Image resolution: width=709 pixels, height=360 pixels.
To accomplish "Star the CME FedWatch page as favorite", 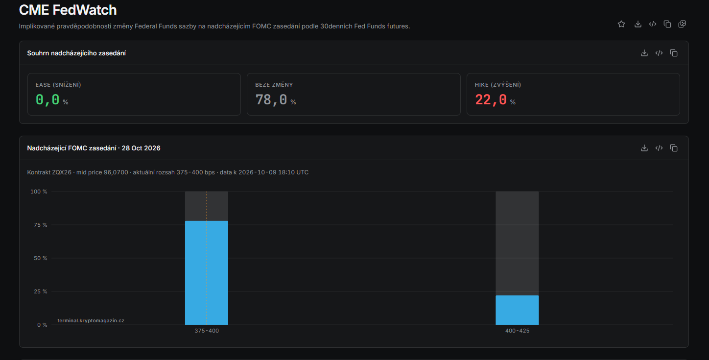I will pyautogui.click(x=621, y=24).
